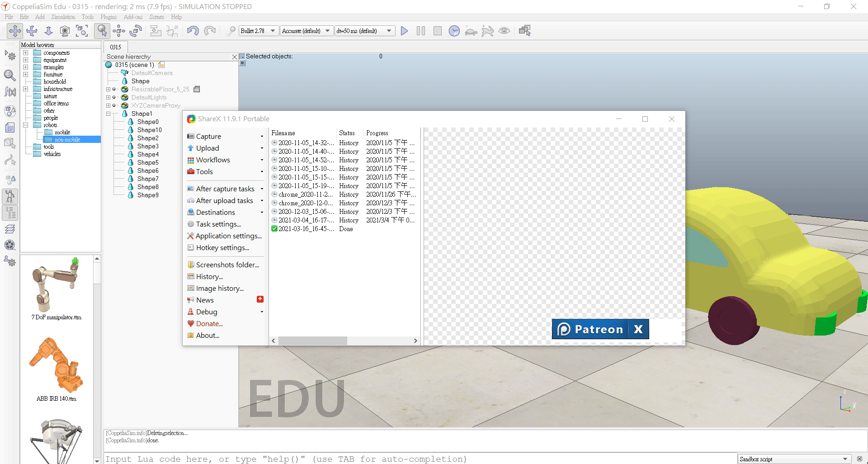
Task: Expand the components folder in Model browser
Action: click(x=26, y=53)
